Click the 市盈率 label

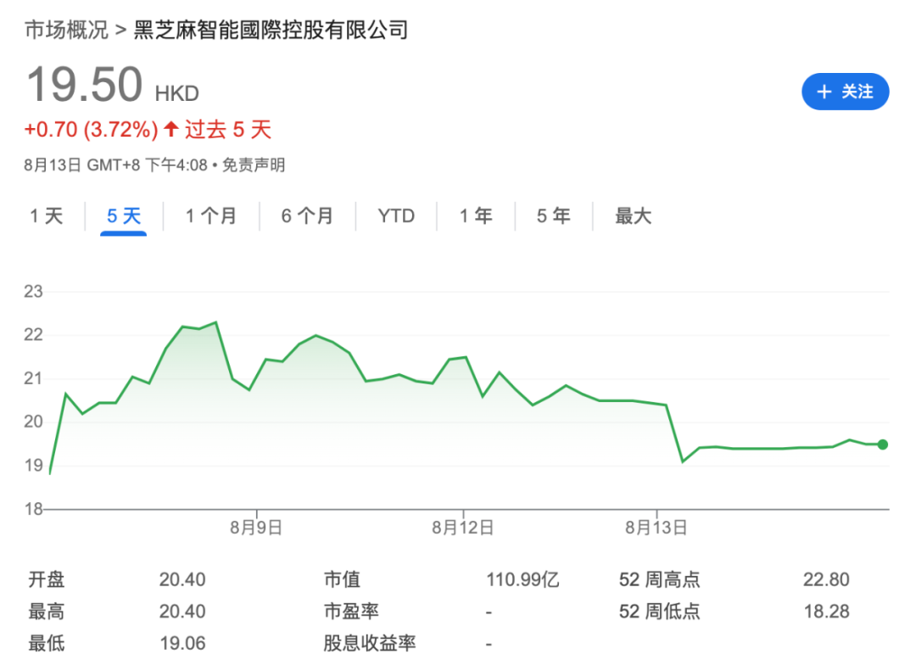351,612
